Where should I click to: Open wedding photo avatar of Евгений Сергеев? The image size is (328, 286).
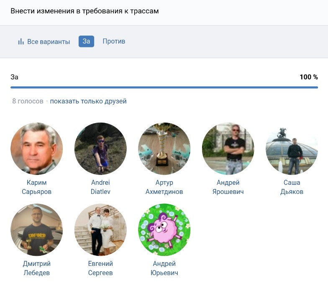coord(100,229)
